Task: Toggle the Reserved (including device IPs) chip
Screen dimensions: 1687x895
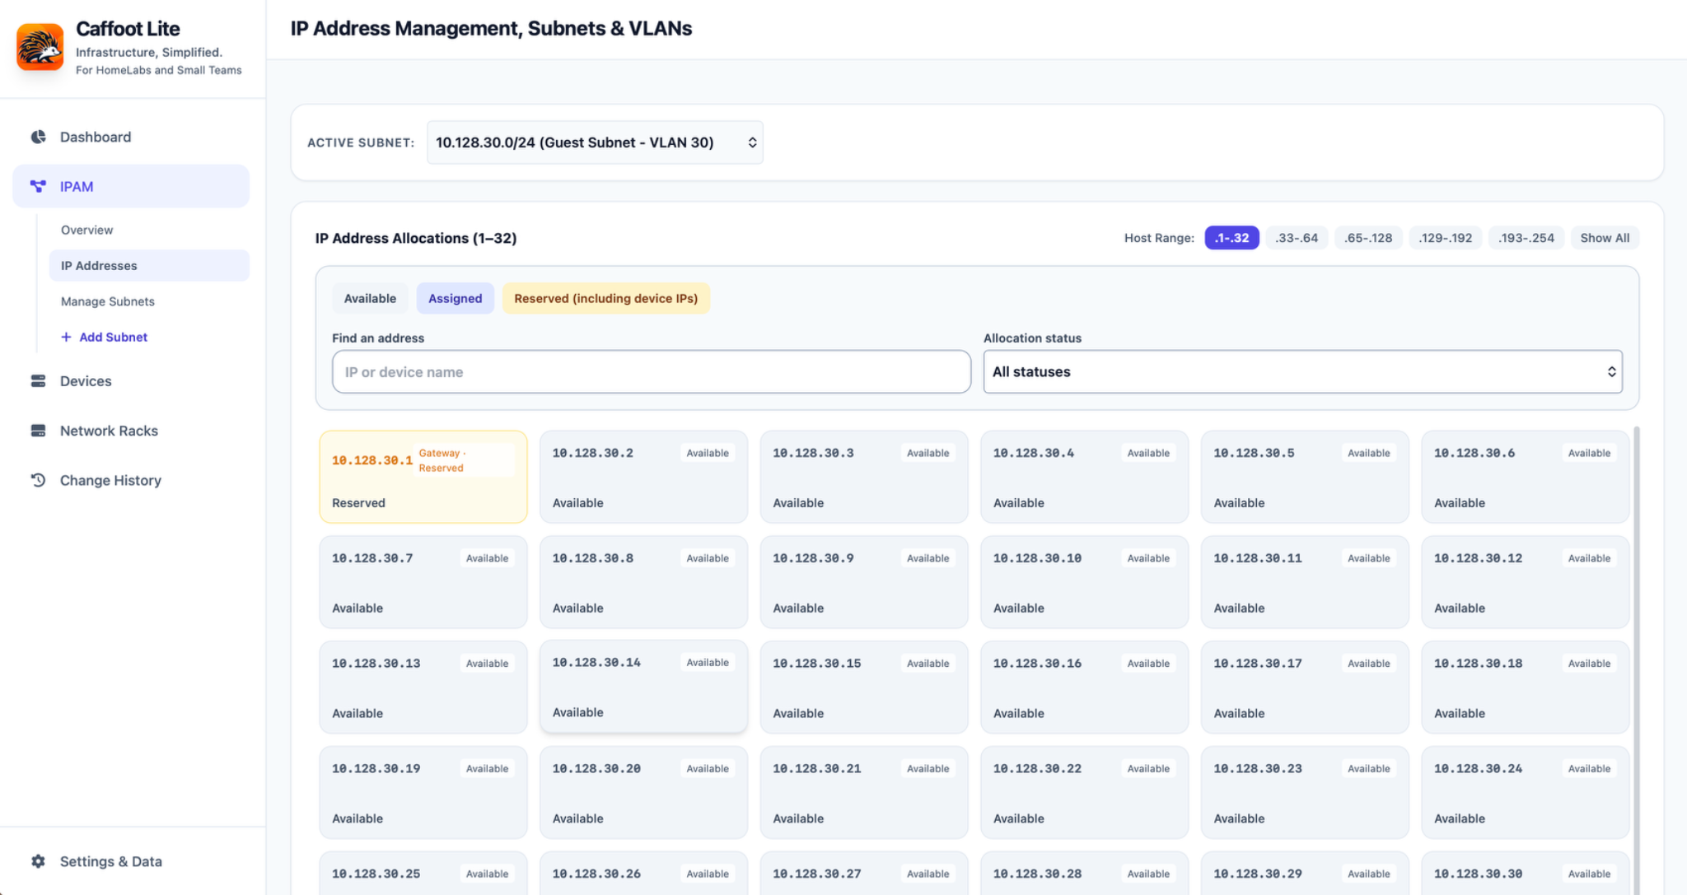Action: click(605, 298)
